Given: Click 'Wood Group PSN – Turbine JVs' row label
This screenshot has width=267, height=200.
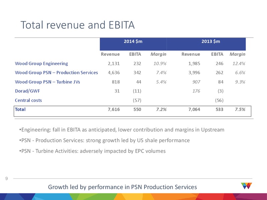Looking at the screenshot, I should [x=47, y=82].
